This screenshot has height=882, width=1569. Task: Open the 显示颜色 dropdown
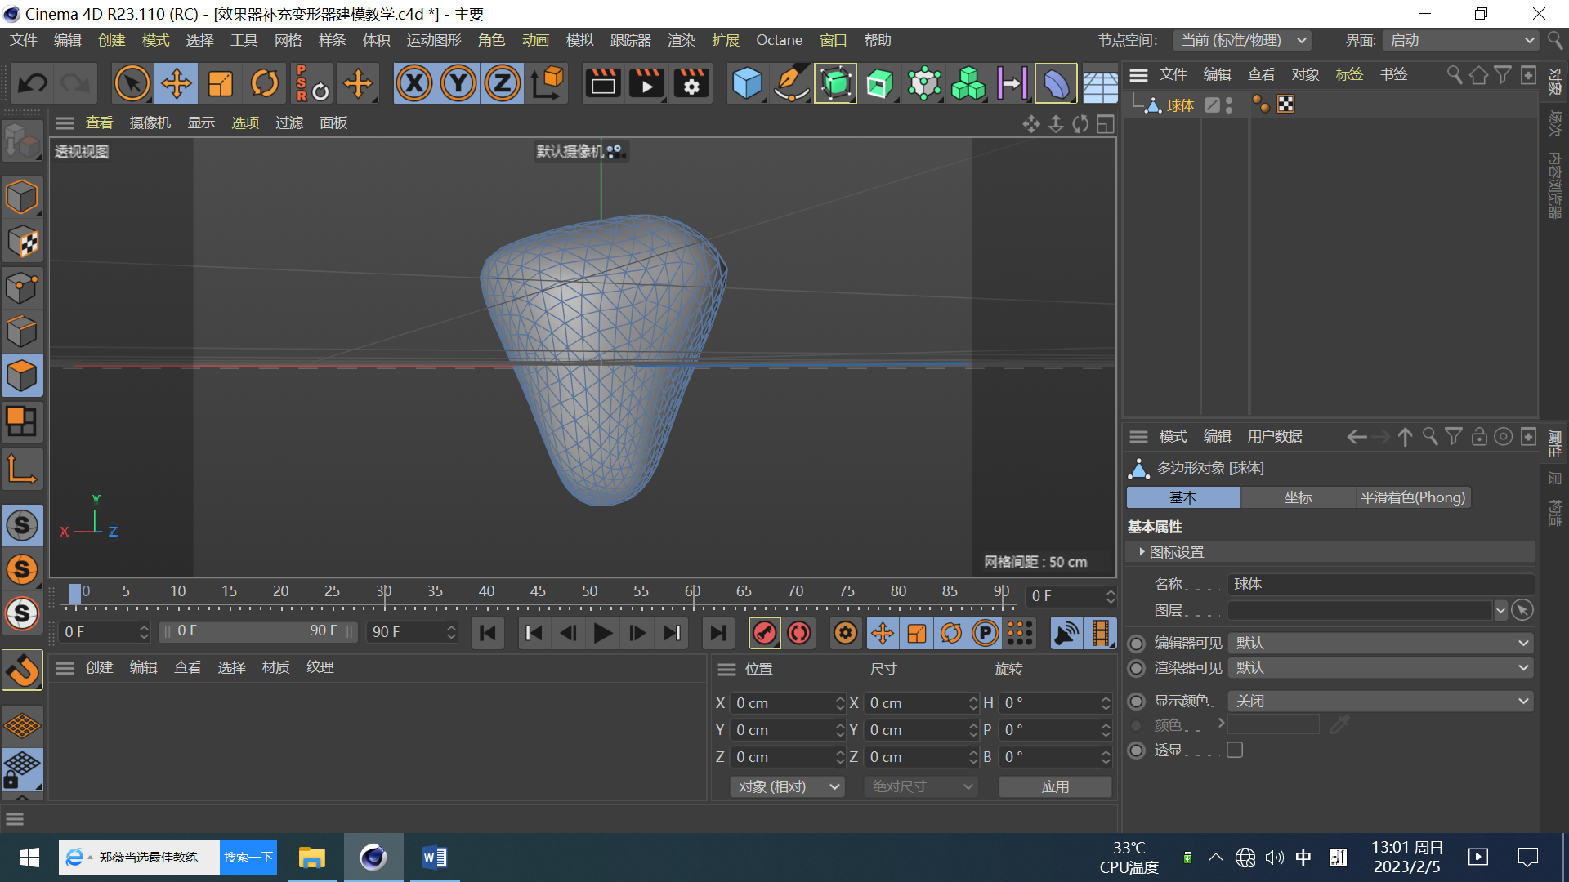coord(1381,701)
